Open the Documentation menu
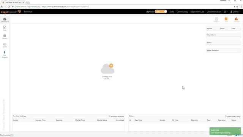This screenshot has height=137, width=243. tap(214, 12)
